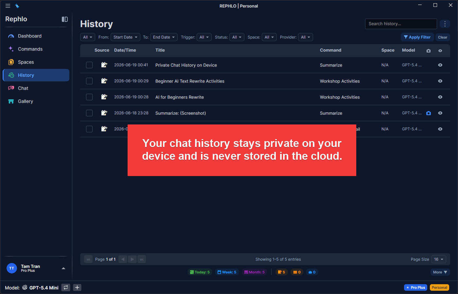View details of Private Chat History entry eye icon
The width and height of the screenshot is (458, 294).
click(440, 65)
